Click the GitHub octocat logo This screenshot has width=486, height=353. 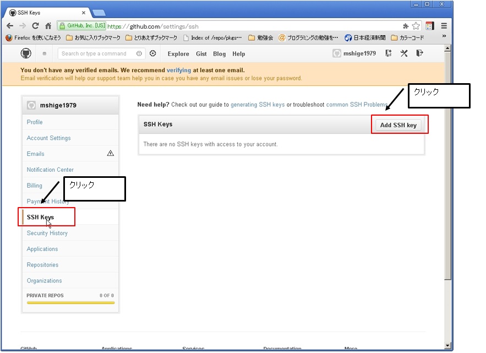[26, 53]
